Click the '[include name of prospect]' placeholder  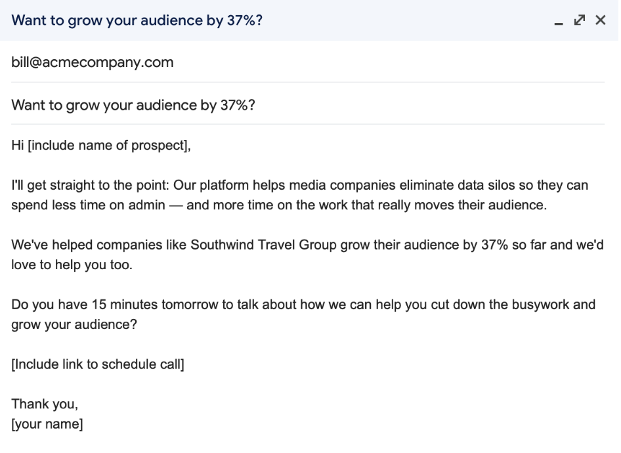click(x=107, y=145)
